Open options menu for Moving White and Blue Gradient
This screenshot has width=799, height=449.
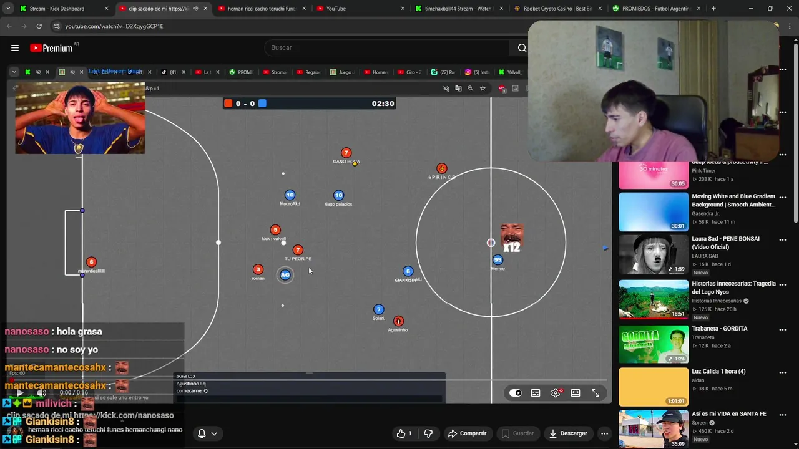[783, 197]
